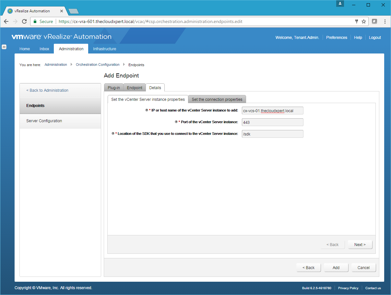Image resolution: width=391 pixels, height=295 pixels.
Task: Select 'Set the connection properties' tab
Action: tap(217, 99)
